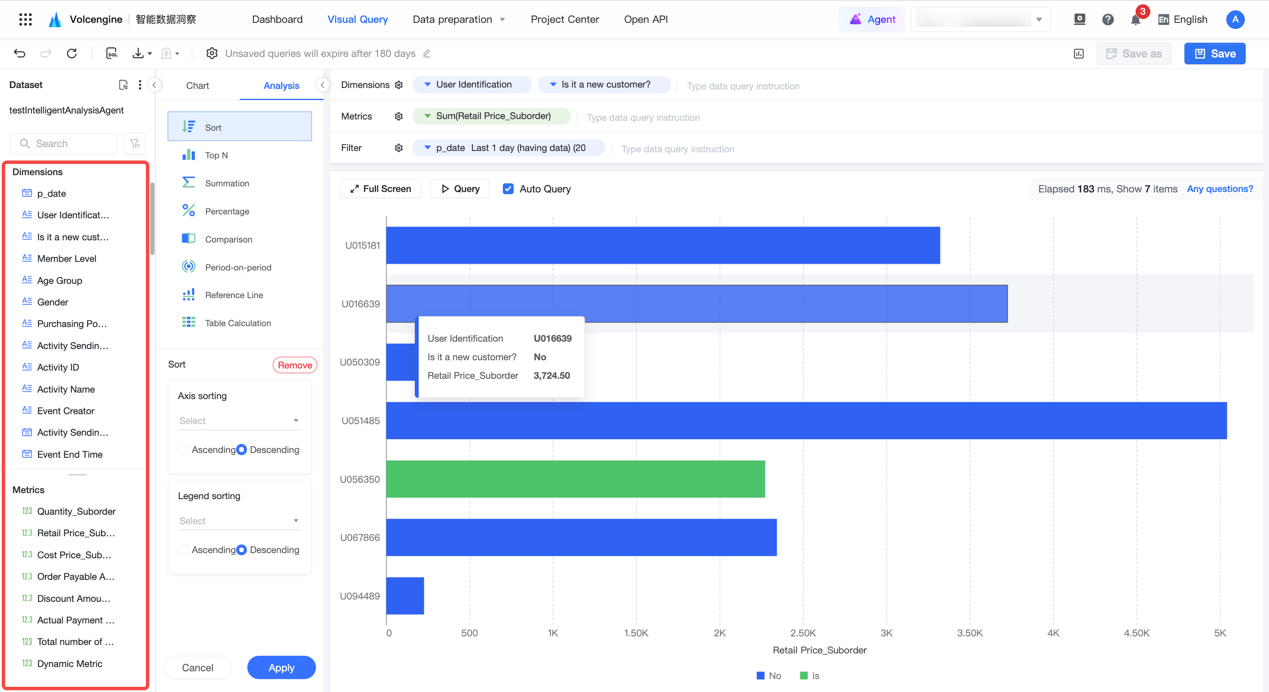Click the blue No legend swatch
This screenshot has width=1269, height=692.
[x=761, y=675]
